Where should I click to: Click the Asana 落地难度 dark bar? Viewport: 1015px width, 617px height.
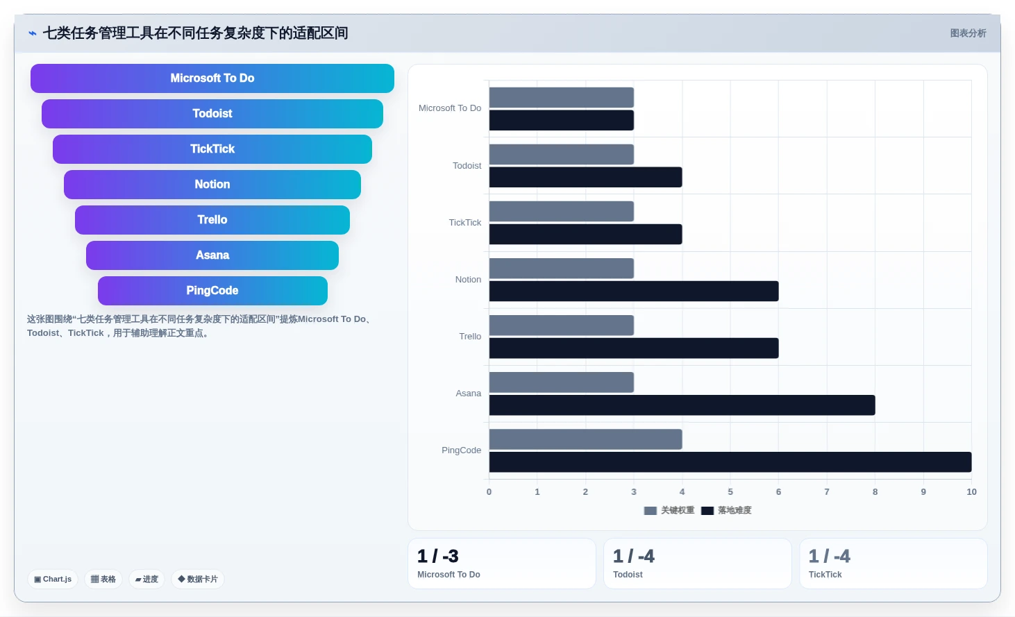(682, 405)
